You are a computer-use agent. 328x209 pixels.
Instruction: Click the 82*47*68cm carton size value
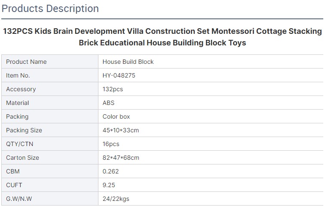pyautogui.click(x=121, y=158)
